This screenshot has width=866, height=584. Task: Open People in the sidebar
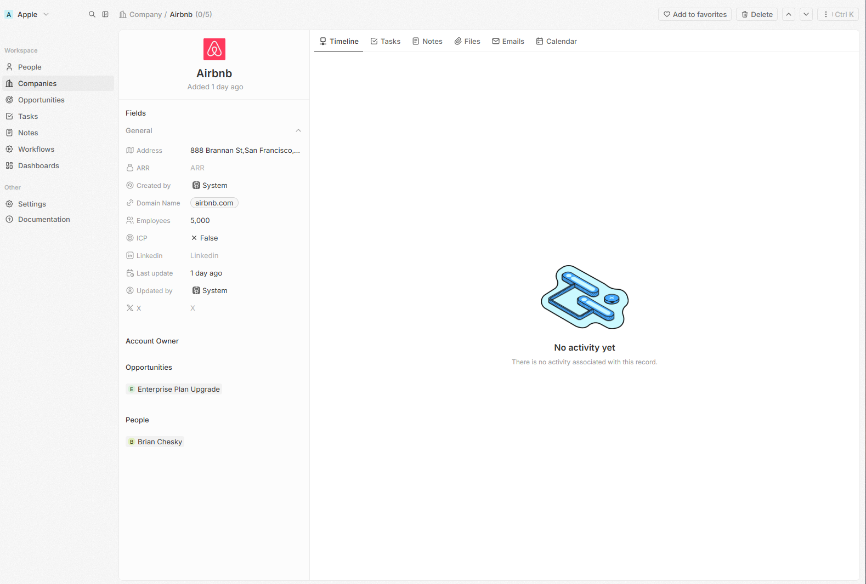click(57, 67)
